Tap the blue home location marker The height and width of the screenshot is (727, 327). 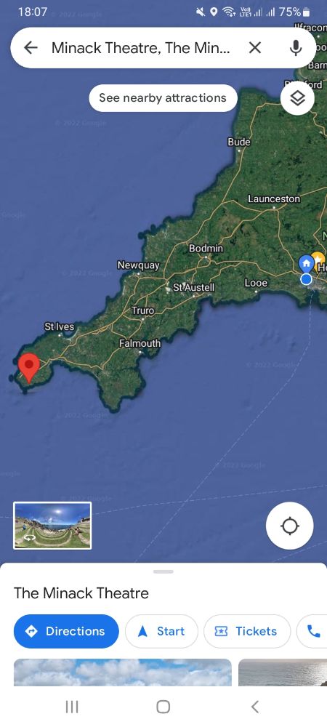tap(306, 263)
